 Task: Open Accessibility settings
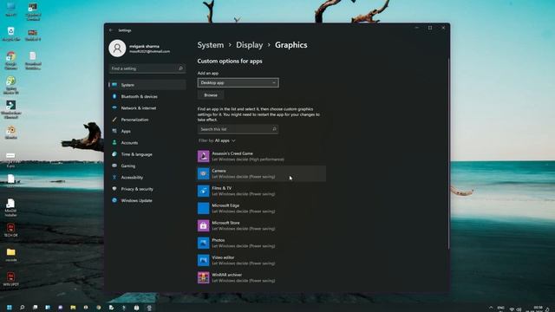click(x=147, y=178)
